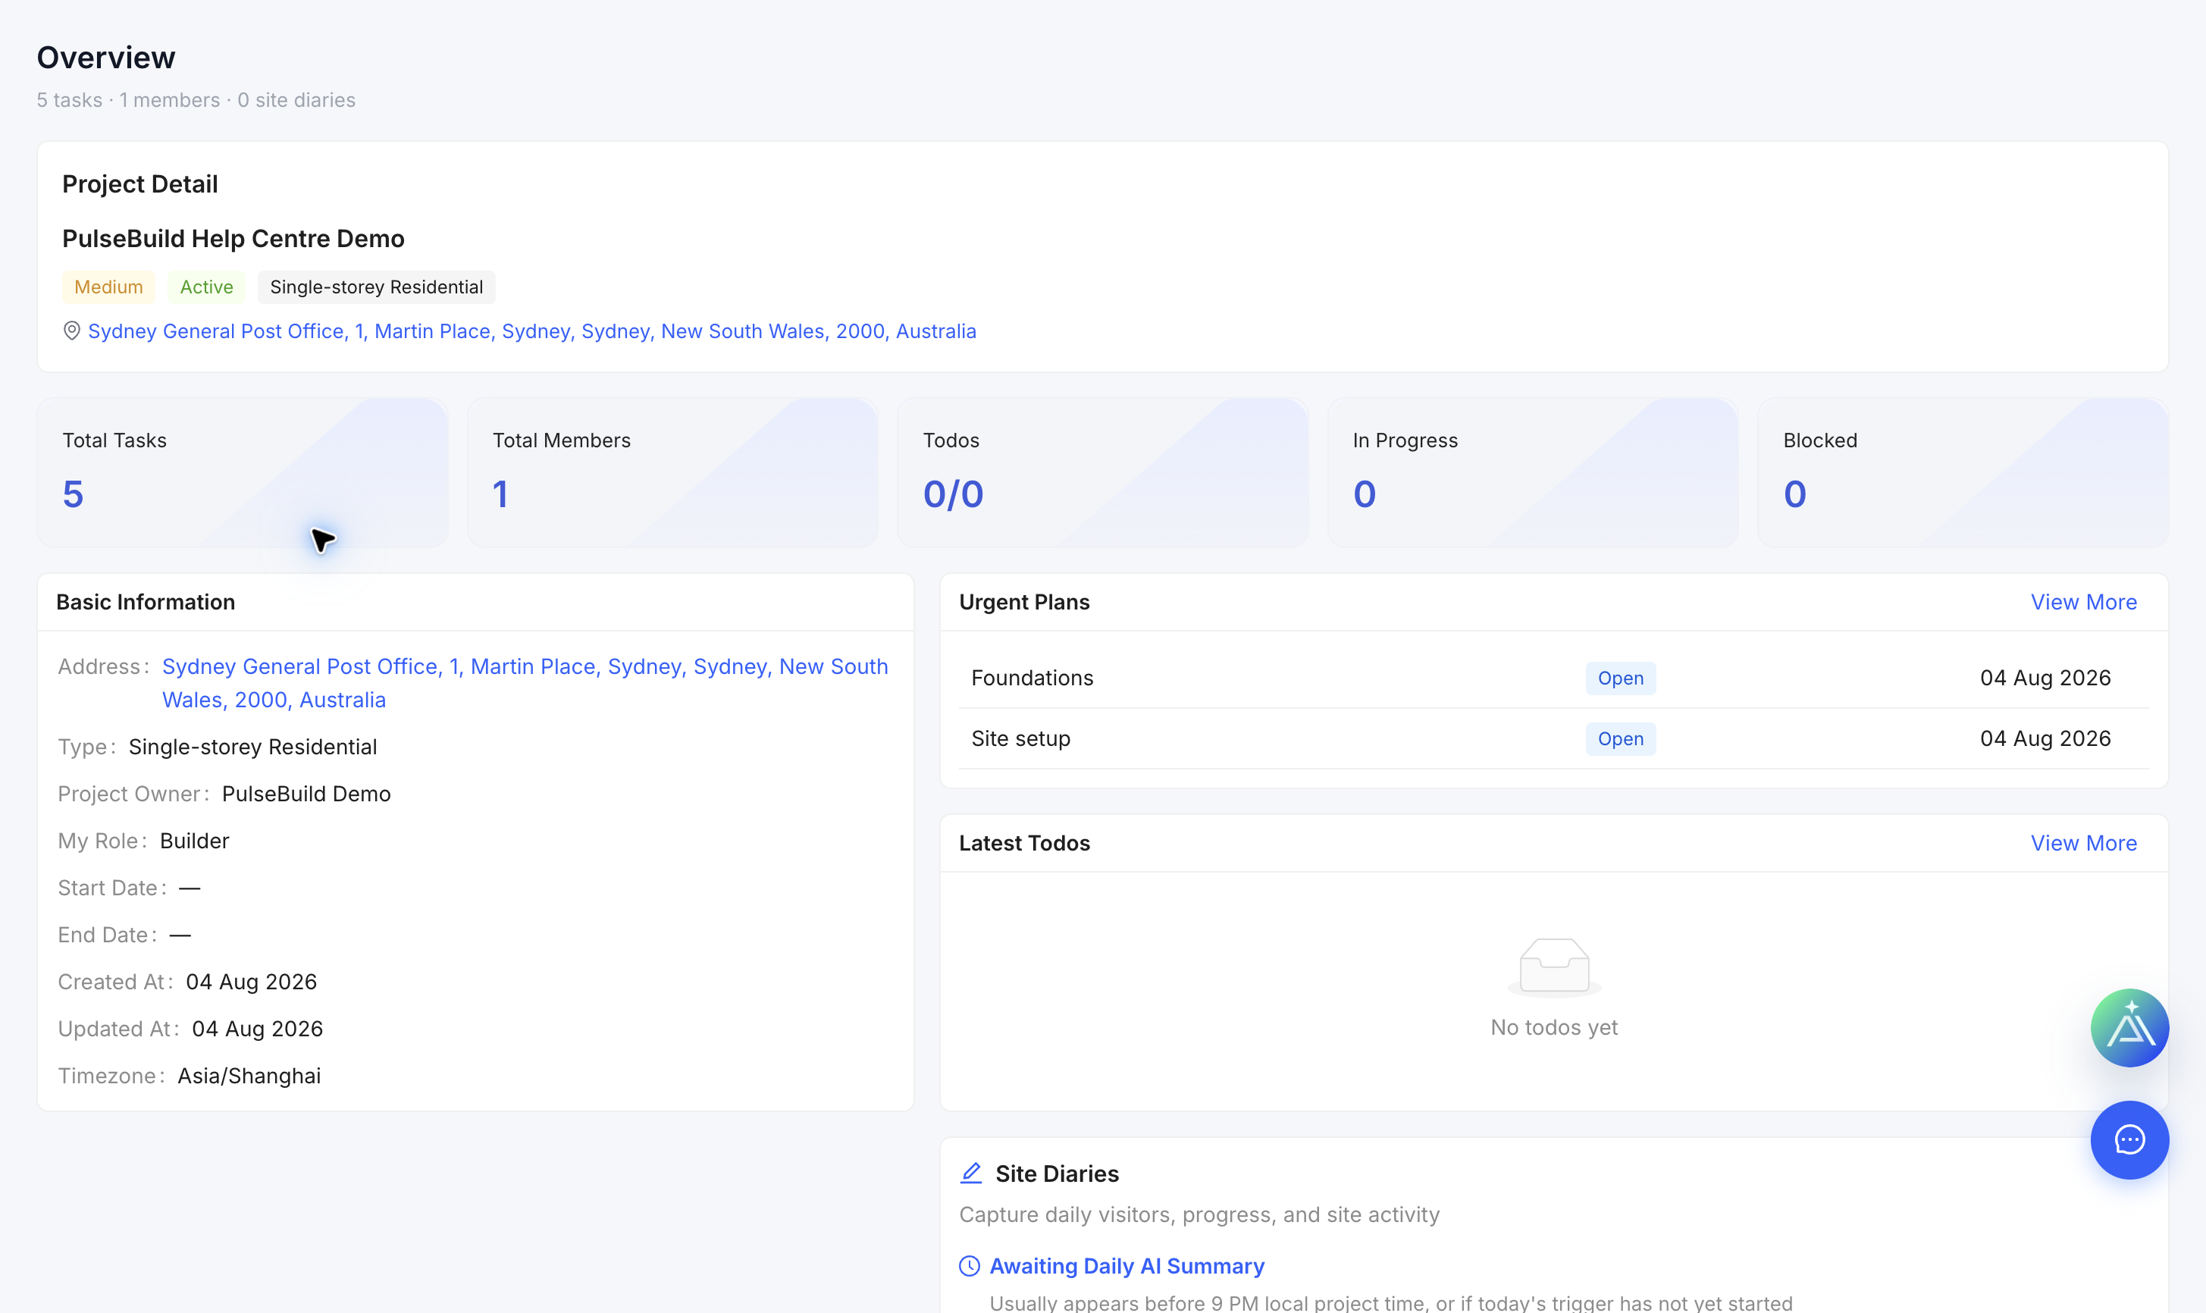Click the Site Diaries heading
Image resolution: width=2206 pixels, height=1313 pixels.
point(1057,1174)
